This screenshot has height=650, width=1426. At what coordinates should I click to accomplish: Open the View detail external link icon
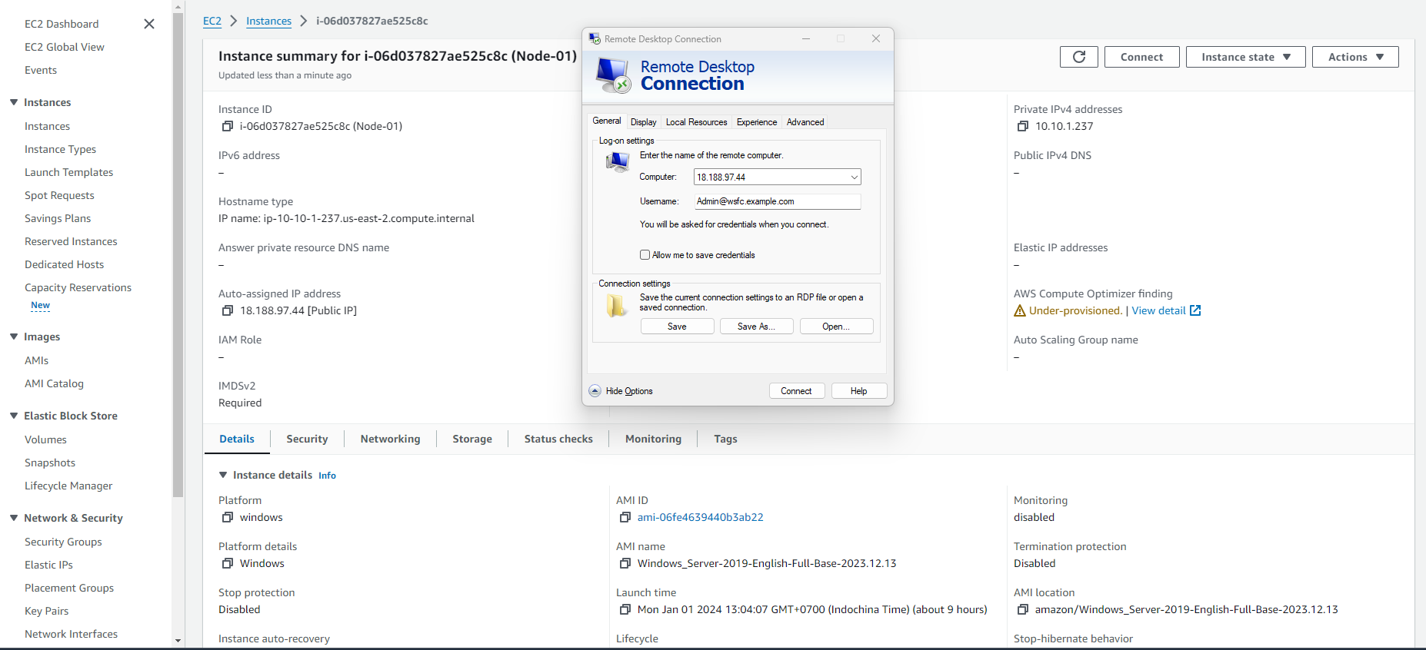click(x=1195, y=310)
